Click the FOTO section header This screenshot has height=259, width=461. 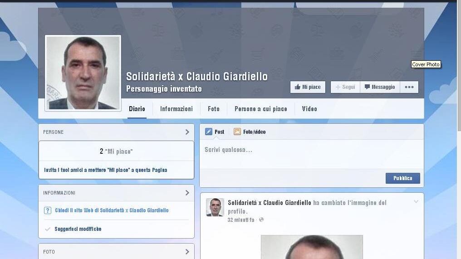117,252
